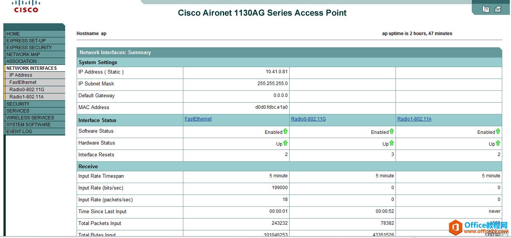The image size is (511, 238).
Task: Follow the FastEthernet link in Interface Status
Action: 198,119
